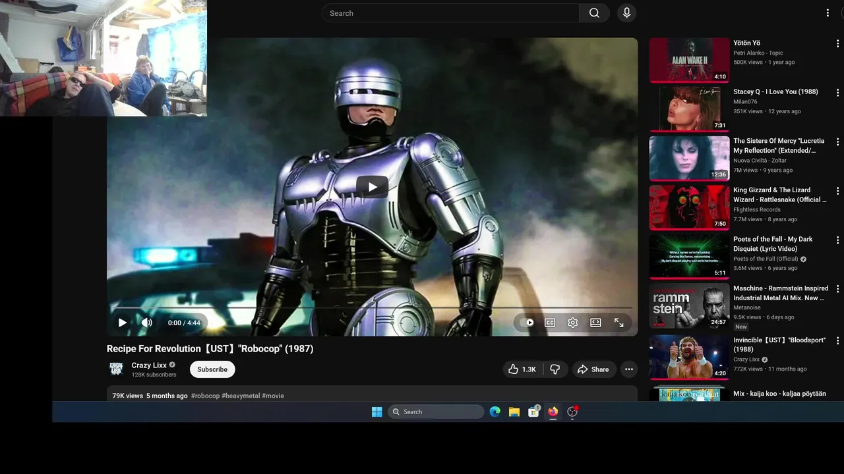Click the 79K views description text
This screenshot has width=844, height=474.
127,396
